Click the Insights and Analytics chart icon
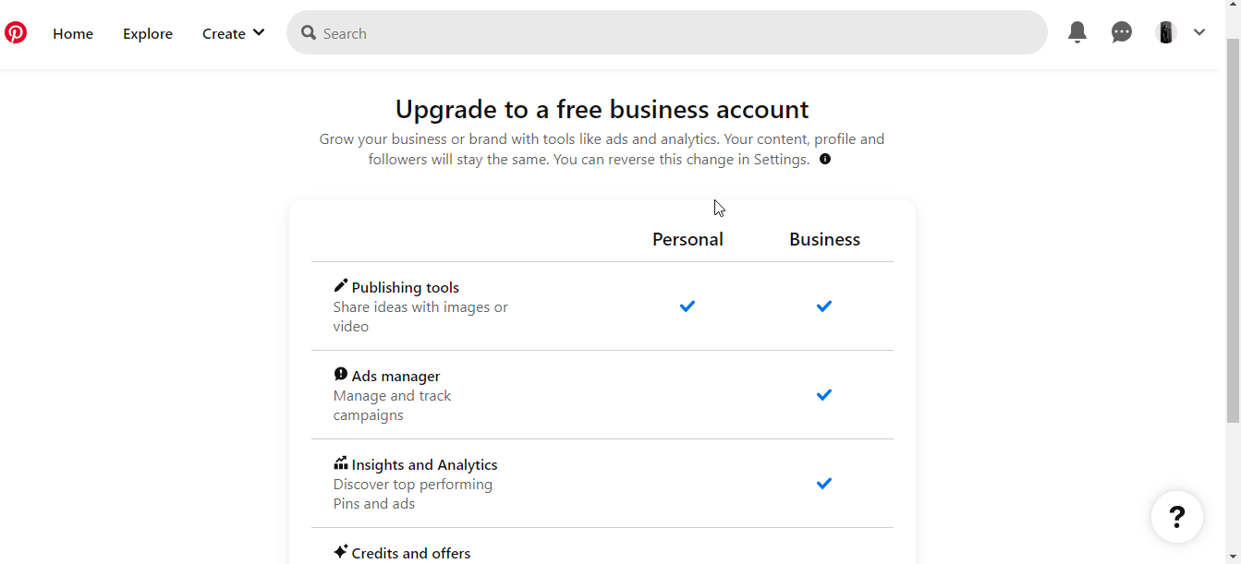Screen dimensions: 1241x564 [x=341, y=463]
